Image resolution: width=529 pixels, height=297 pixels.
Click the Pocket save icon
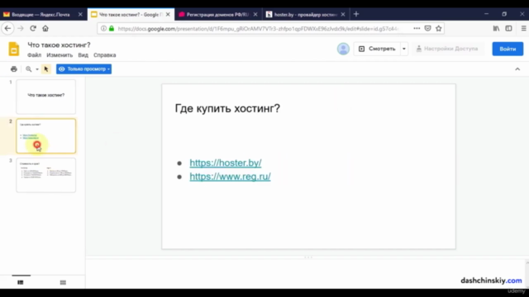428,29
